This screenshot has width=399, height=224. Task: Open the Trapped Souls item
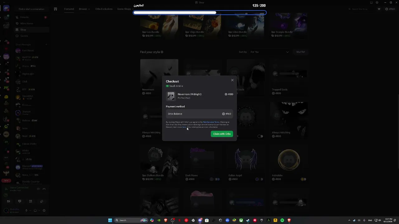pos(288,77)
